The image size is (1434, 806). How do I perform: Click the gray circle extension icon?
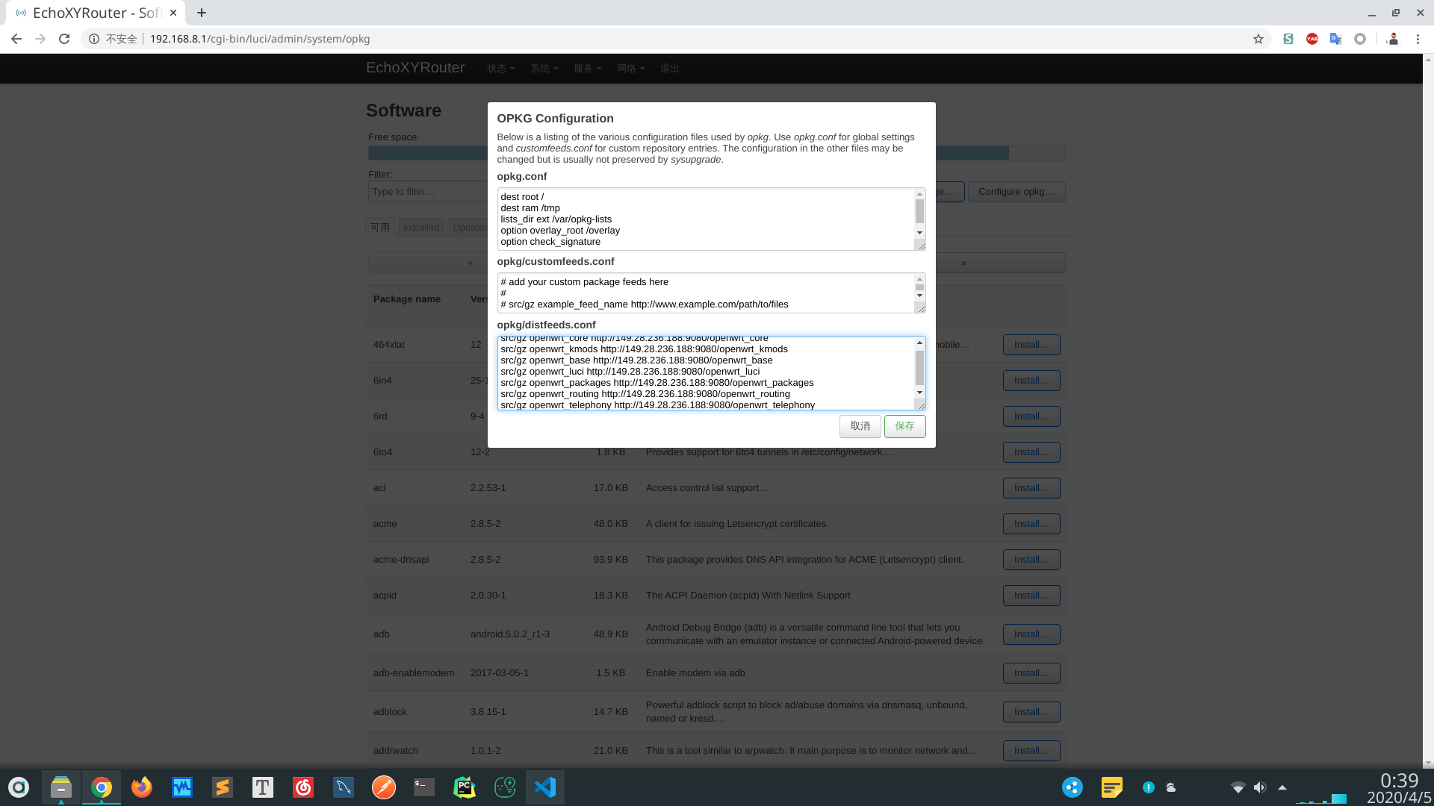click(x=1360, y=39)
